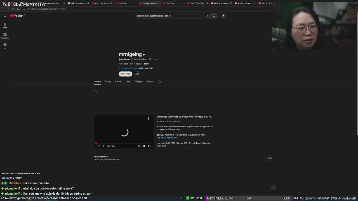Subscribe to the mrnigelng channel
The height and width of the screenshot is (201, 358).
point(125,74)
